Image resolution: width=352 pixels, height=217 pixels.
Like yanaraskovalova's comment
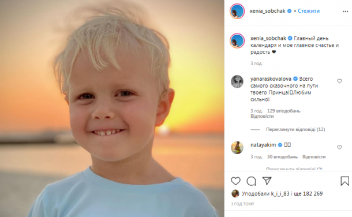point(339,81)
